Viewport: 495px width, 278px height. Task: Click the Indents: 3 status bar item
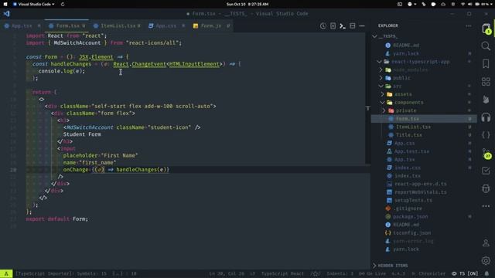click(x=340, y=273)
